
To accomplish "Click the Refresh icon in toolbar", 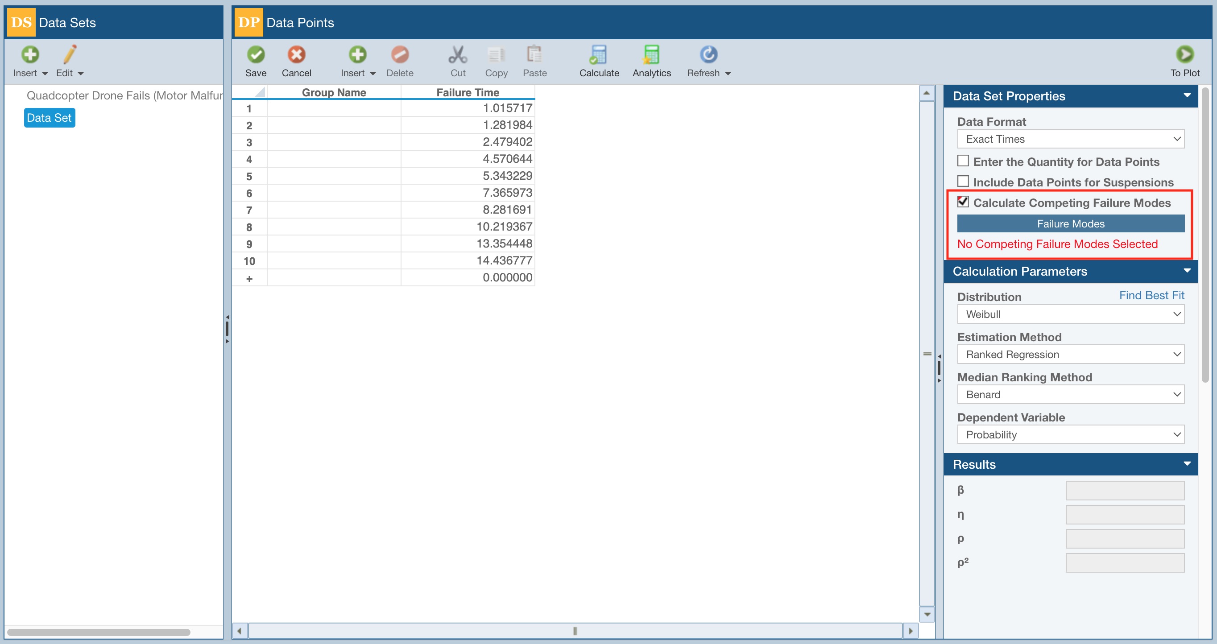I will (x=708, y=55).
